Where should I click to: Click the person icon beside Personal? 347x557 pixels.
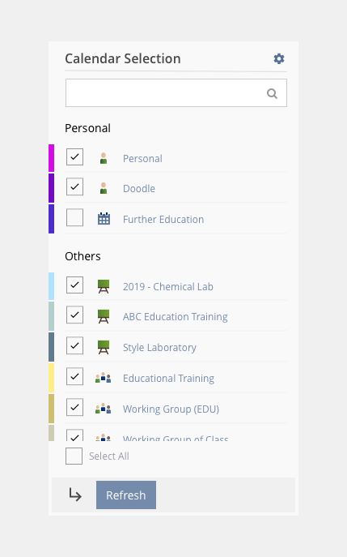(104, 158)
